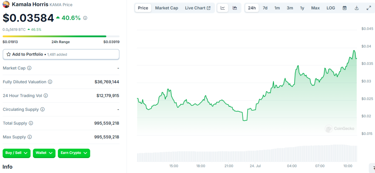Select the 7d time range

[x=265, y=8]
